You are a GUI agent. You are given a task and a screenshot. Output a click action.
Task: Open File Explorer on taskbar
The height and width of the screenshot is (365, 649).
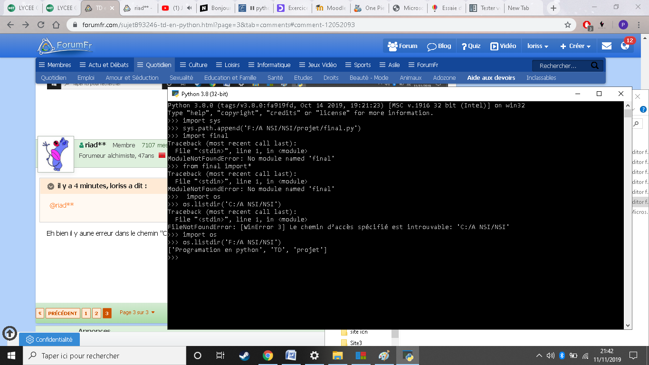click(337, 355)
